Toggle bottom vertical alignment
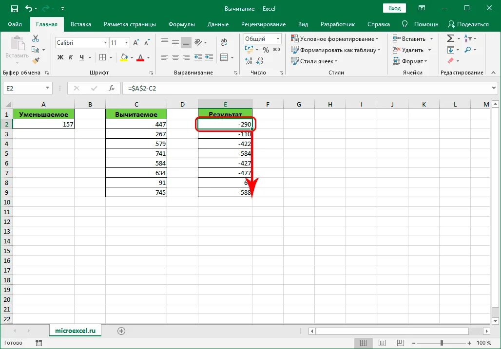This screenshot has width=501, height=349. pos(186,42)
